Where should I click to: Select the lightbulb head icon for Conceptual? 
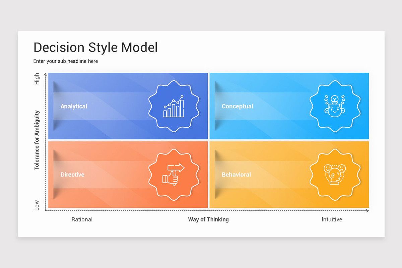(x=335, y=106)
